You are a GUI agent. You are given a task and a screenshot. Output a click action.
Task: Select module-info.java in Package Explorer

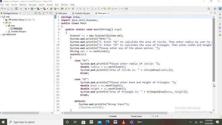18,32
